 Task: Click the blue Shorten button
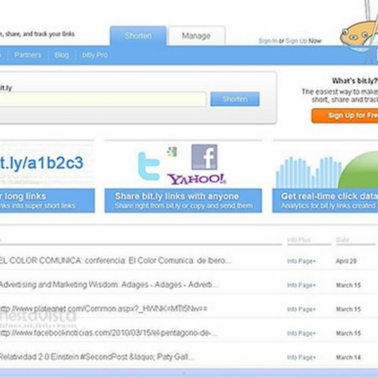235,99
